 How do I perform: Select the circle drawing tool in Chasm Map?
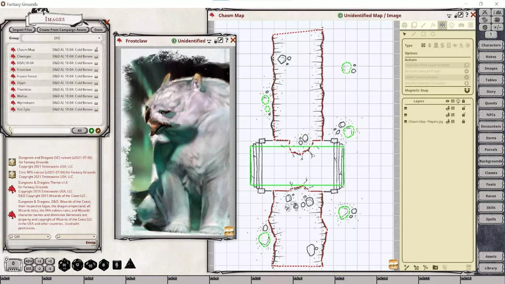coord(433,34)
